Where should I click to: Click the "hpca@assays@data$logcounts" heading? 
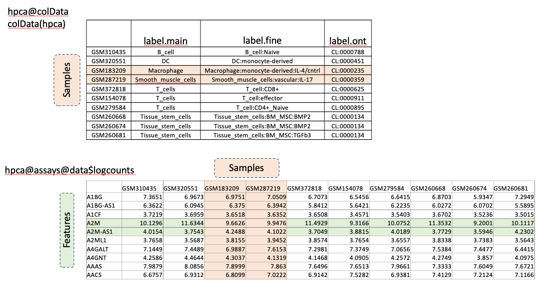pos(69,170)
